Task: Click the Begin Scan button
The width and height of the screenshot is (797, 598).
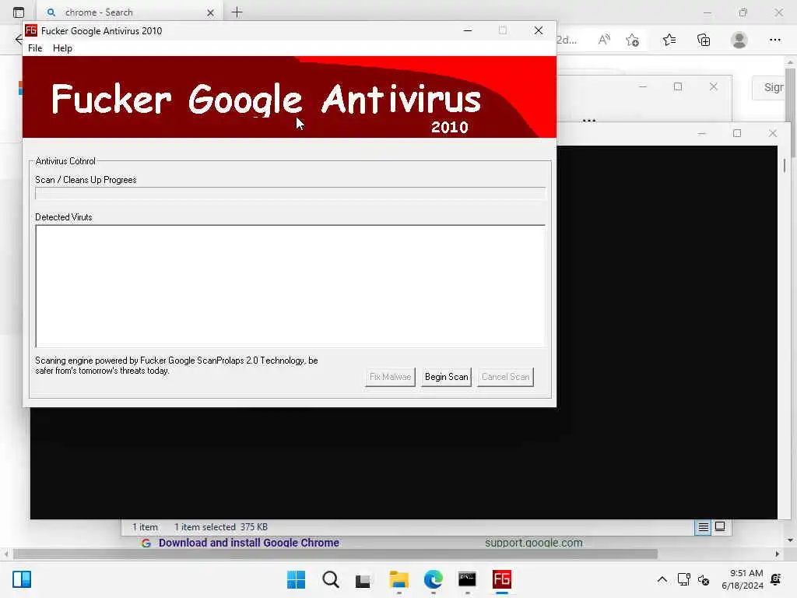Action: 446,377
